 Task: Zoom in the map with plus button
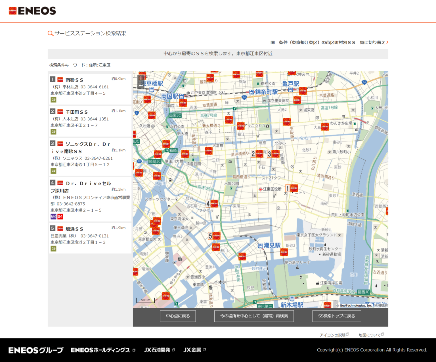point(141,78)
